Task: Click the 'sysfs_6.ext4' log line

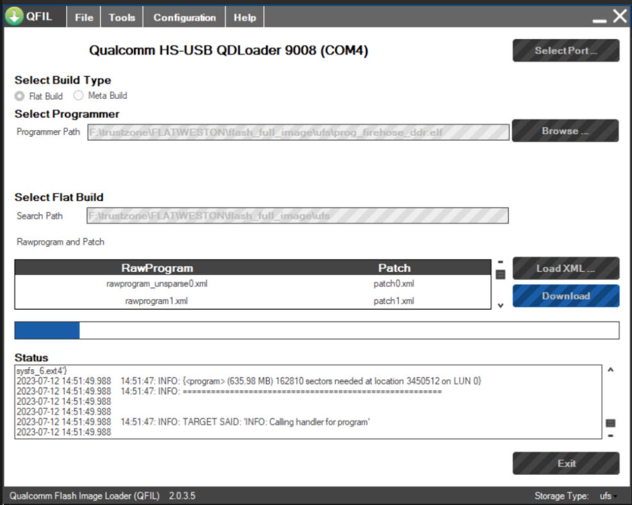Action: (42, 371)
